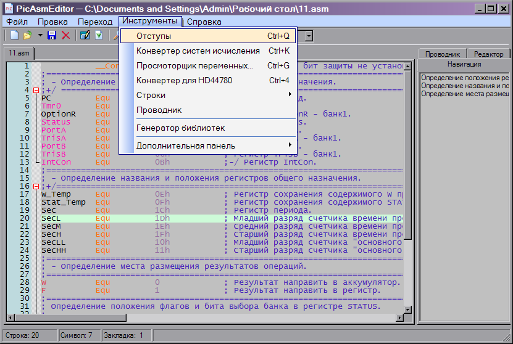Switch to the Редактор side panel tab
This screenshot has width=513, height=344.
click(x=488, y=54)
